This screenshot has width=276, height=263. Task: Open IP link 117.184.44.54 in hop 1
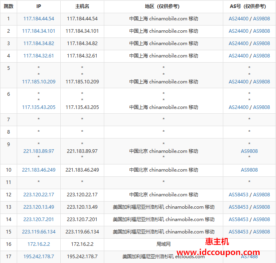click(x=39, y=19)
